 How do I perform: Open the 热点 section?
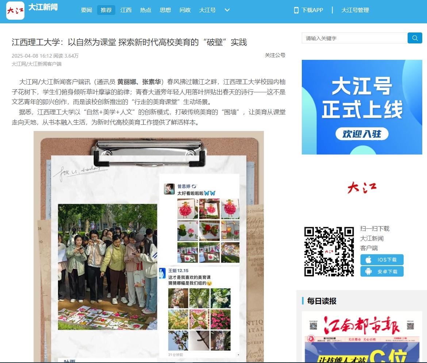click(x=146, y=10)
